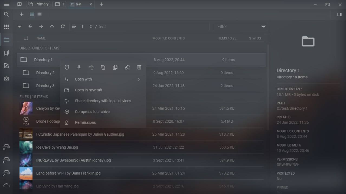Rename the item via context menu icon
The width and height of the screenshot is (346, 194).
[91, 67]
